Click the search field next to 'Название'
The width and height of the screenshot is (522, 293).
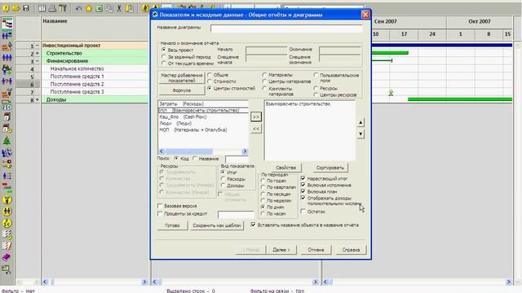point(237,159)
